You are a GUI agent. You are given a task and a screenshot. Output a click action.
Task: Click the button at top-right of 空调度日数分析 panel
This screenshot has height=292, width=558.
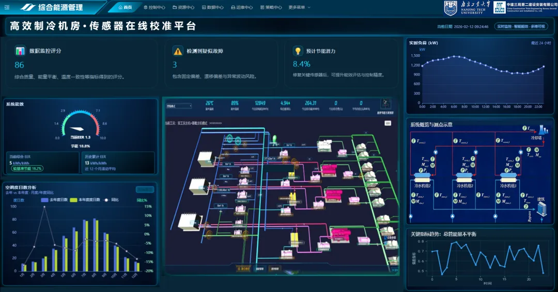pos(145,189)
